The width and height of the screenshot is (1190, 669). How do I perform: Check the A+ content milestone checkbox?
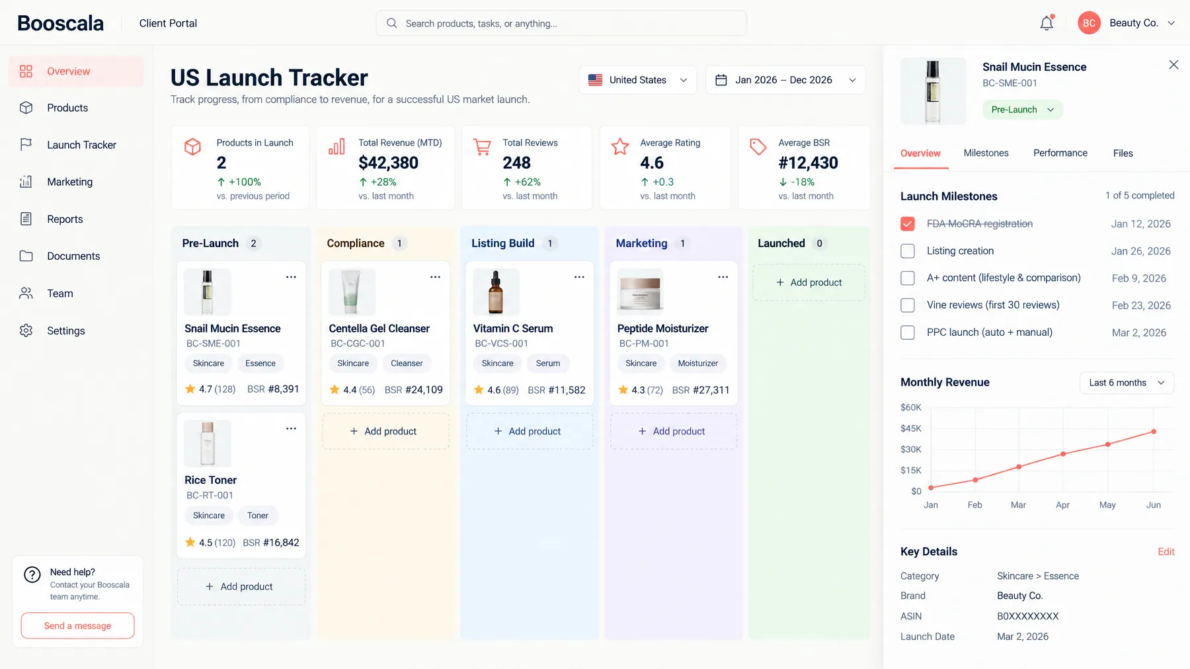(x=908, y=278)
